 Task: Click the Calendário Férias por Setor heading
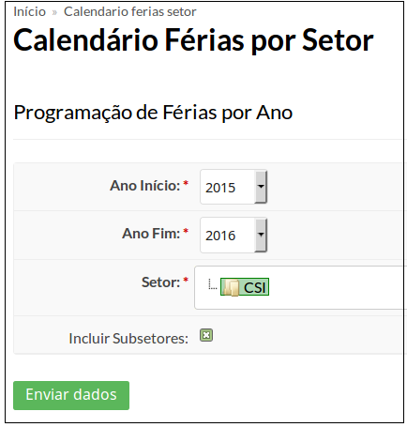pyautogui.click(x=193, y=40)
